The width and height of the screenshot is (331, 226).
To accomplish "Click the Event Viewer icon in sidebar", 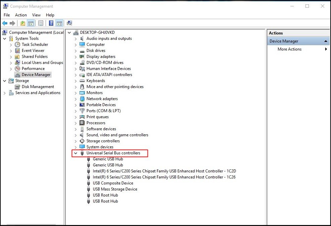I will (x=17, y=51).
